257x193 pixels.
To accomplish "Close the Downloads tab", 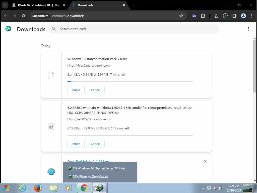I will [124, 5].
